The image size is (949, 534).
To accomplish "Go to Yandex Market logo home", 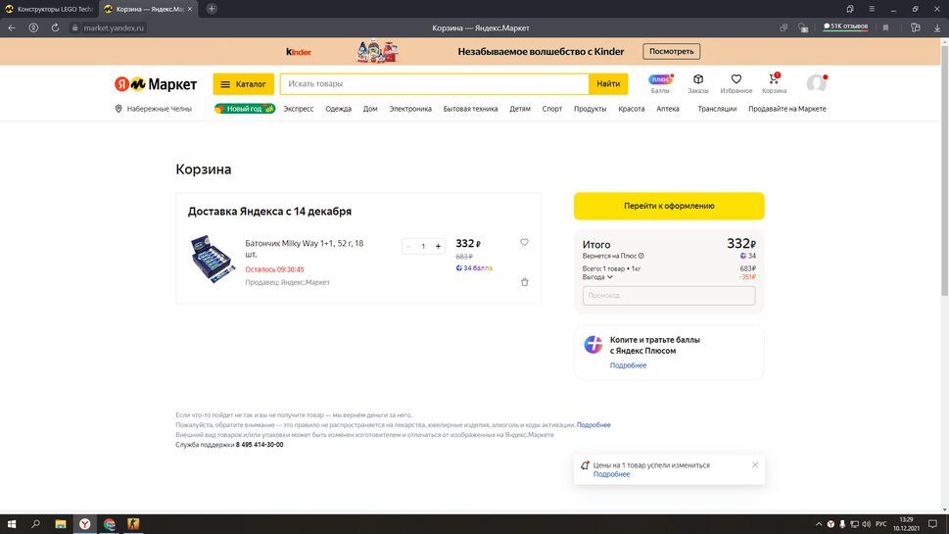I will click(156, 84).
